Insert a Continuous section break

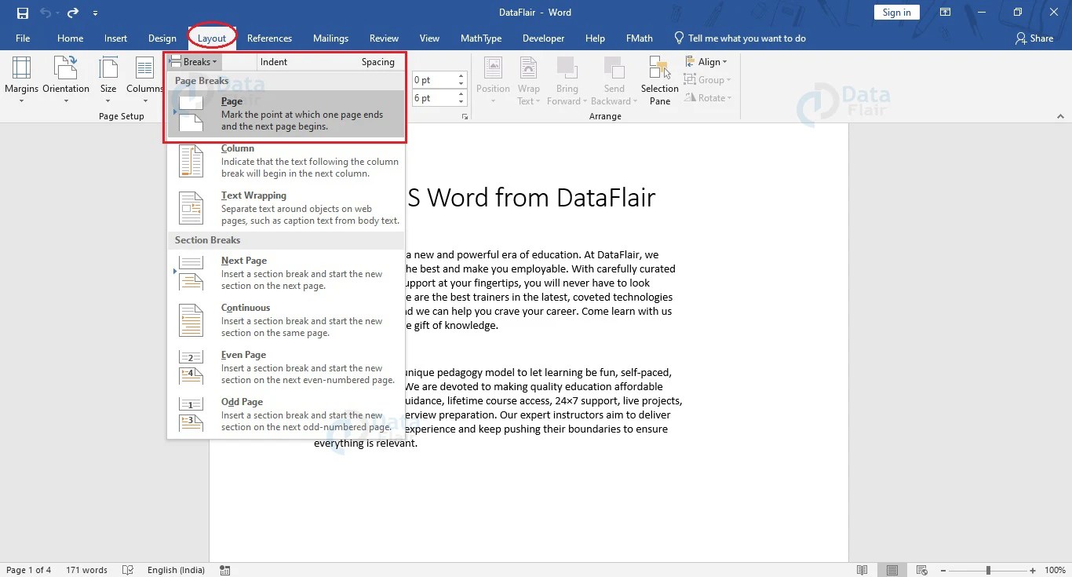coord(286,320)
